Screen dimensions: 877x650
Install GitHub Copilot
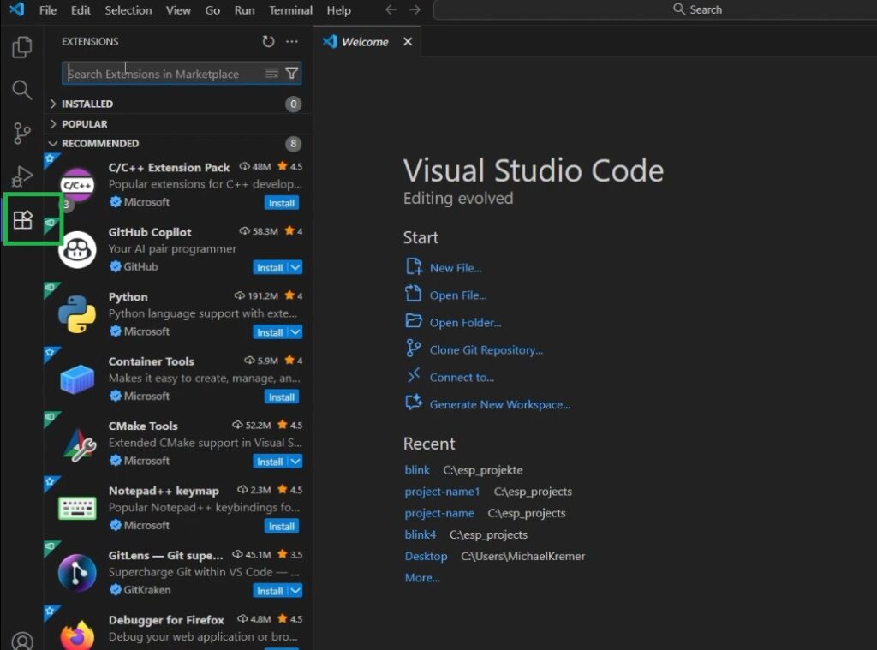(x=270, y=267)
